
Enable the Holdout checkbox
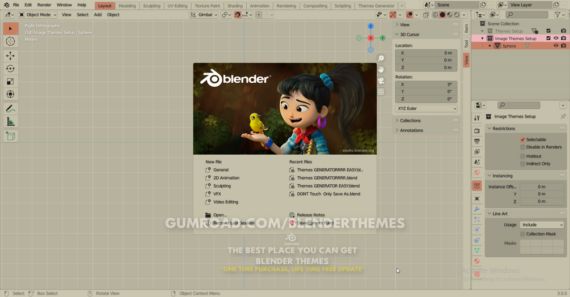coord(522,156)
